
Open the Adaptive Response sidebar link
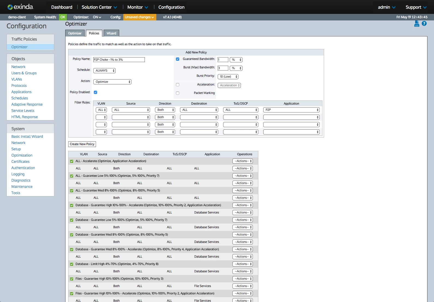tap(27, 104)
